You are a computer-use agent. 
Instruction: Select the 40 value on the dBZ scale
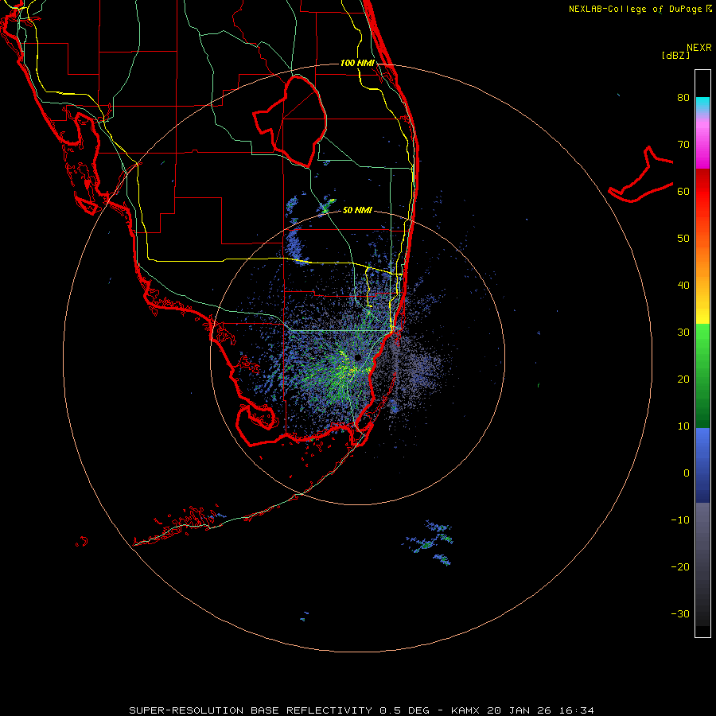click(x=683, y=286)
